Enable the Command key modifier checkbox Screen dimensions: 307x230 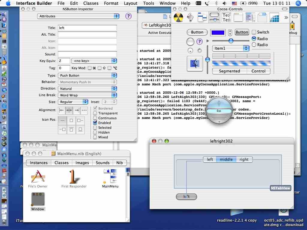tap(89, 68)
